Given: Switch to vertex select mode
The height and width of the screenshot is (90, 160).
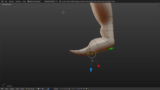Looking at the screenshot, I should point(63,89).
